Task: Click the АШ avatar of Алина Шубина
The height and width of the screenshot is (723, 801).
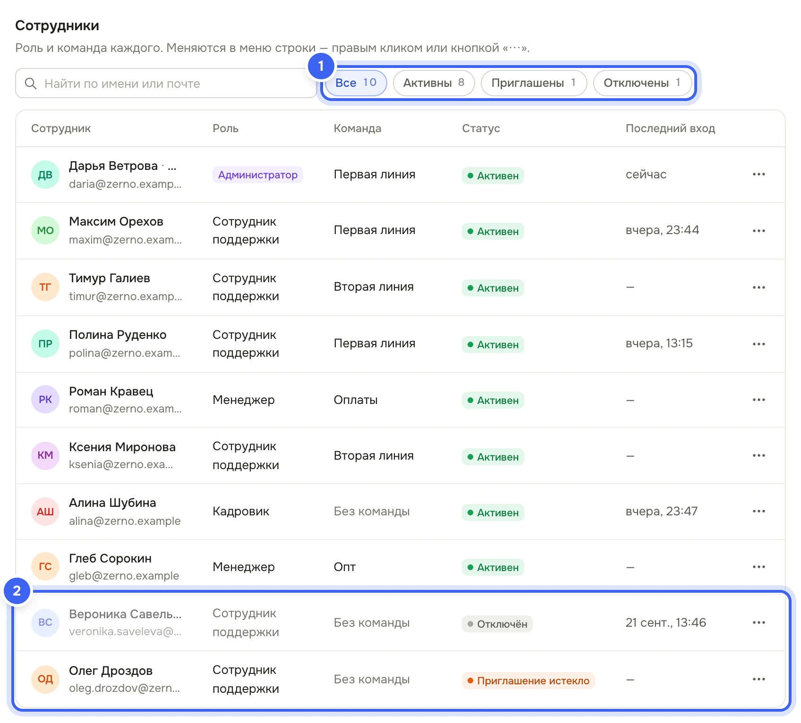Action: [x=45, y=512]
